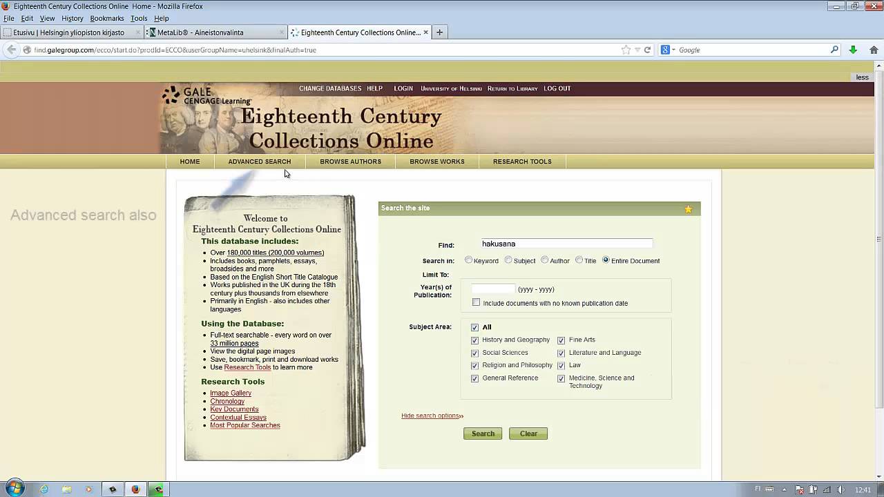Viewport: 884px width, 497px height.
Task: Select the Keyword radio button
Action: click(468, 260)
